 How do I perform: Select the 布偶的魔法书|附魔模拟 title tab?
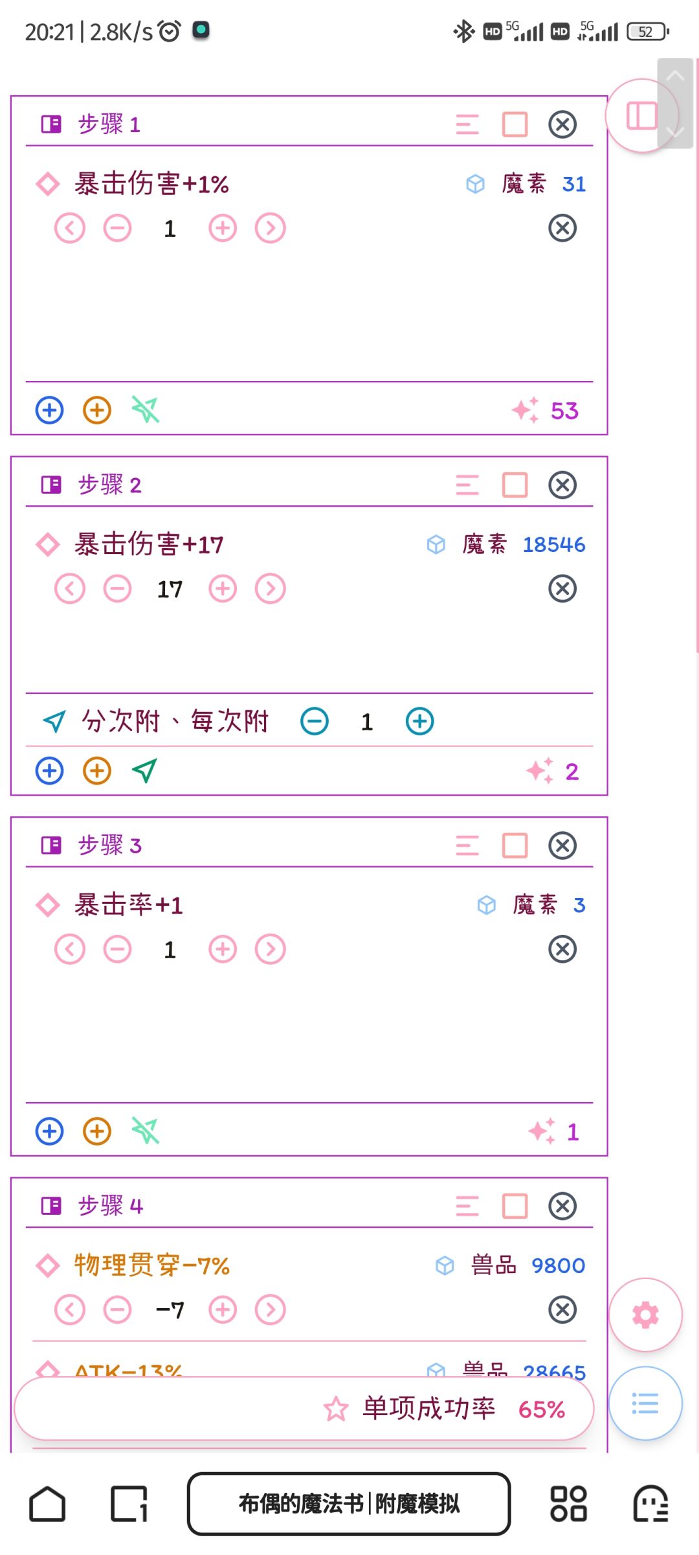click(349, 1504)
